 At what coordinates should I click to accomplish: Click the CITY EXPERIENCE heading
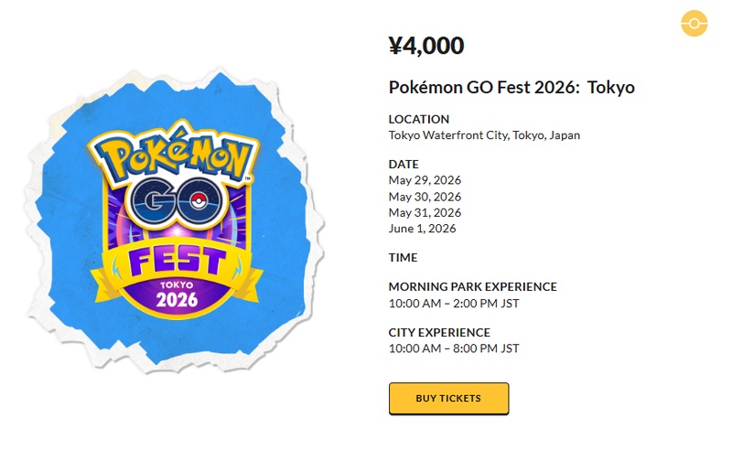pyautogui.click(x=439, y=333)
